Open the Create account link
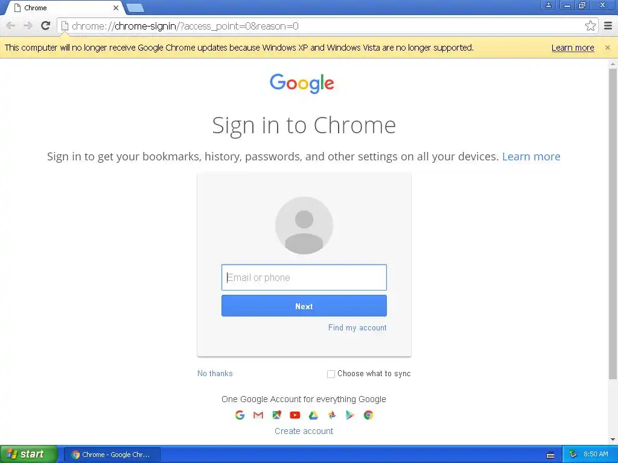618x463 pixels. (304, 431)
